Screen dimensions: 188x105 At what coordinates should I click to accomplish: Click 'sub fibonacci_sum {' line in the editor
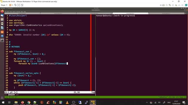20,52
